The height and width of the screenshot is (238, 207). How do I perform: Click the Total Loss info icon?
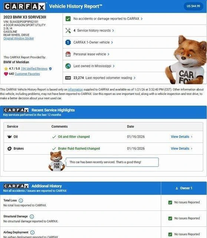(x=21, y=200)
